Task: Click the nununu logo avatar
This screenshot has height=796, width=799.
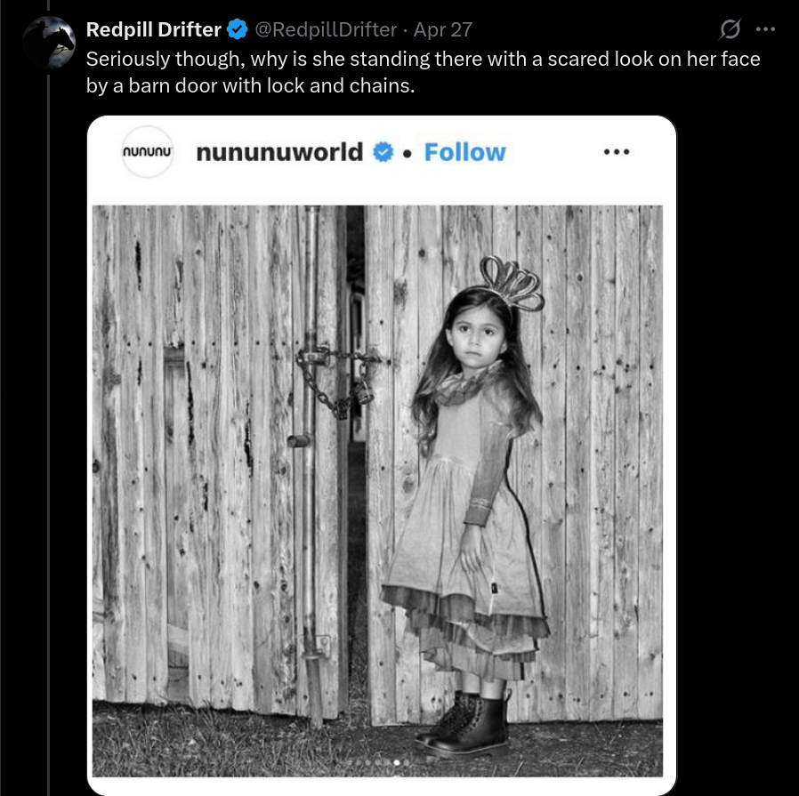Action: [x=148, y=152]
